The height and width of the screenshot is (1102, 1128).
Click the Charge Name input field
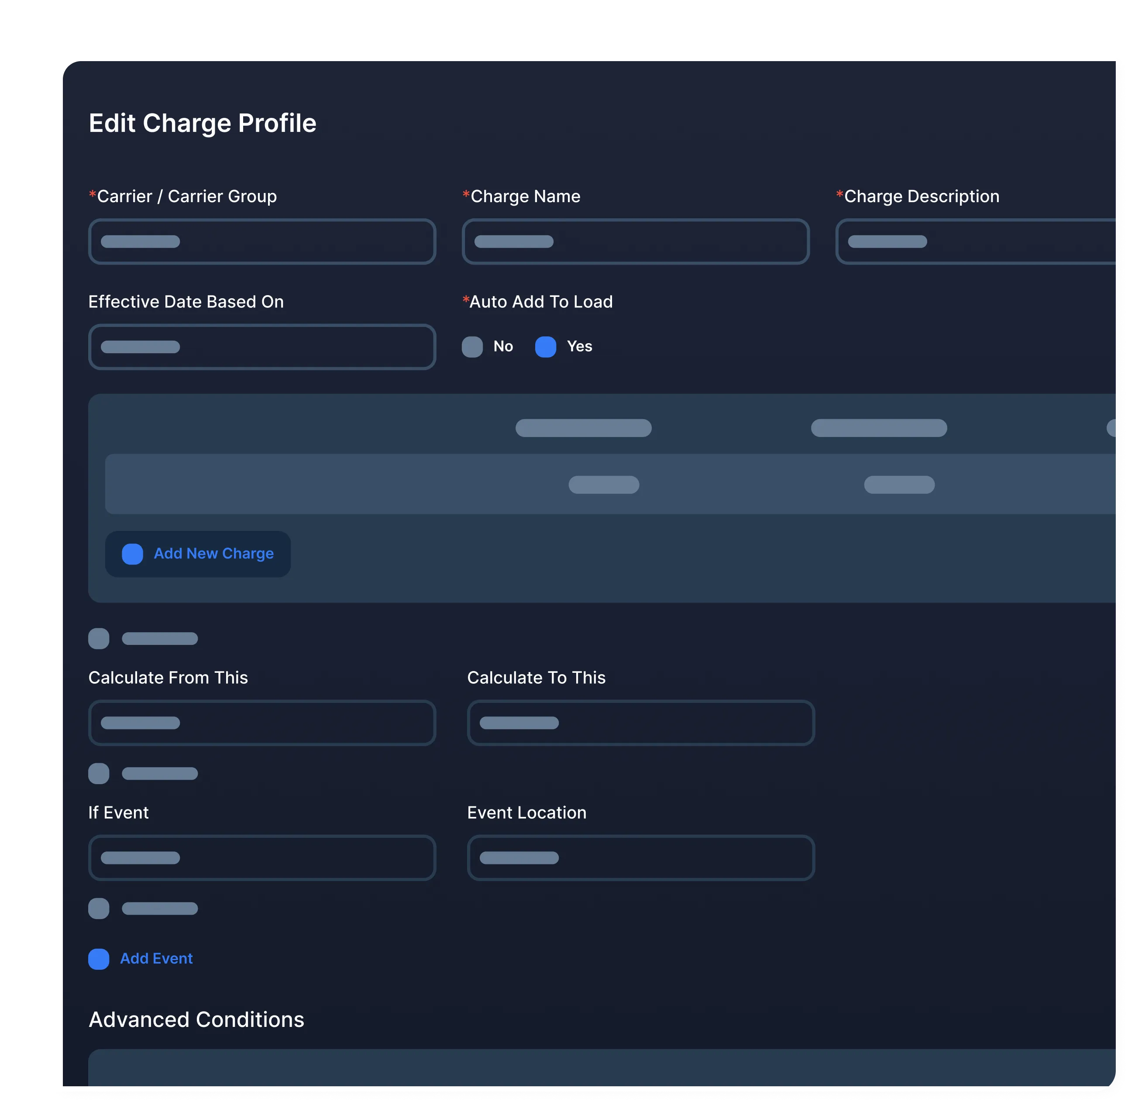[636, 241]
